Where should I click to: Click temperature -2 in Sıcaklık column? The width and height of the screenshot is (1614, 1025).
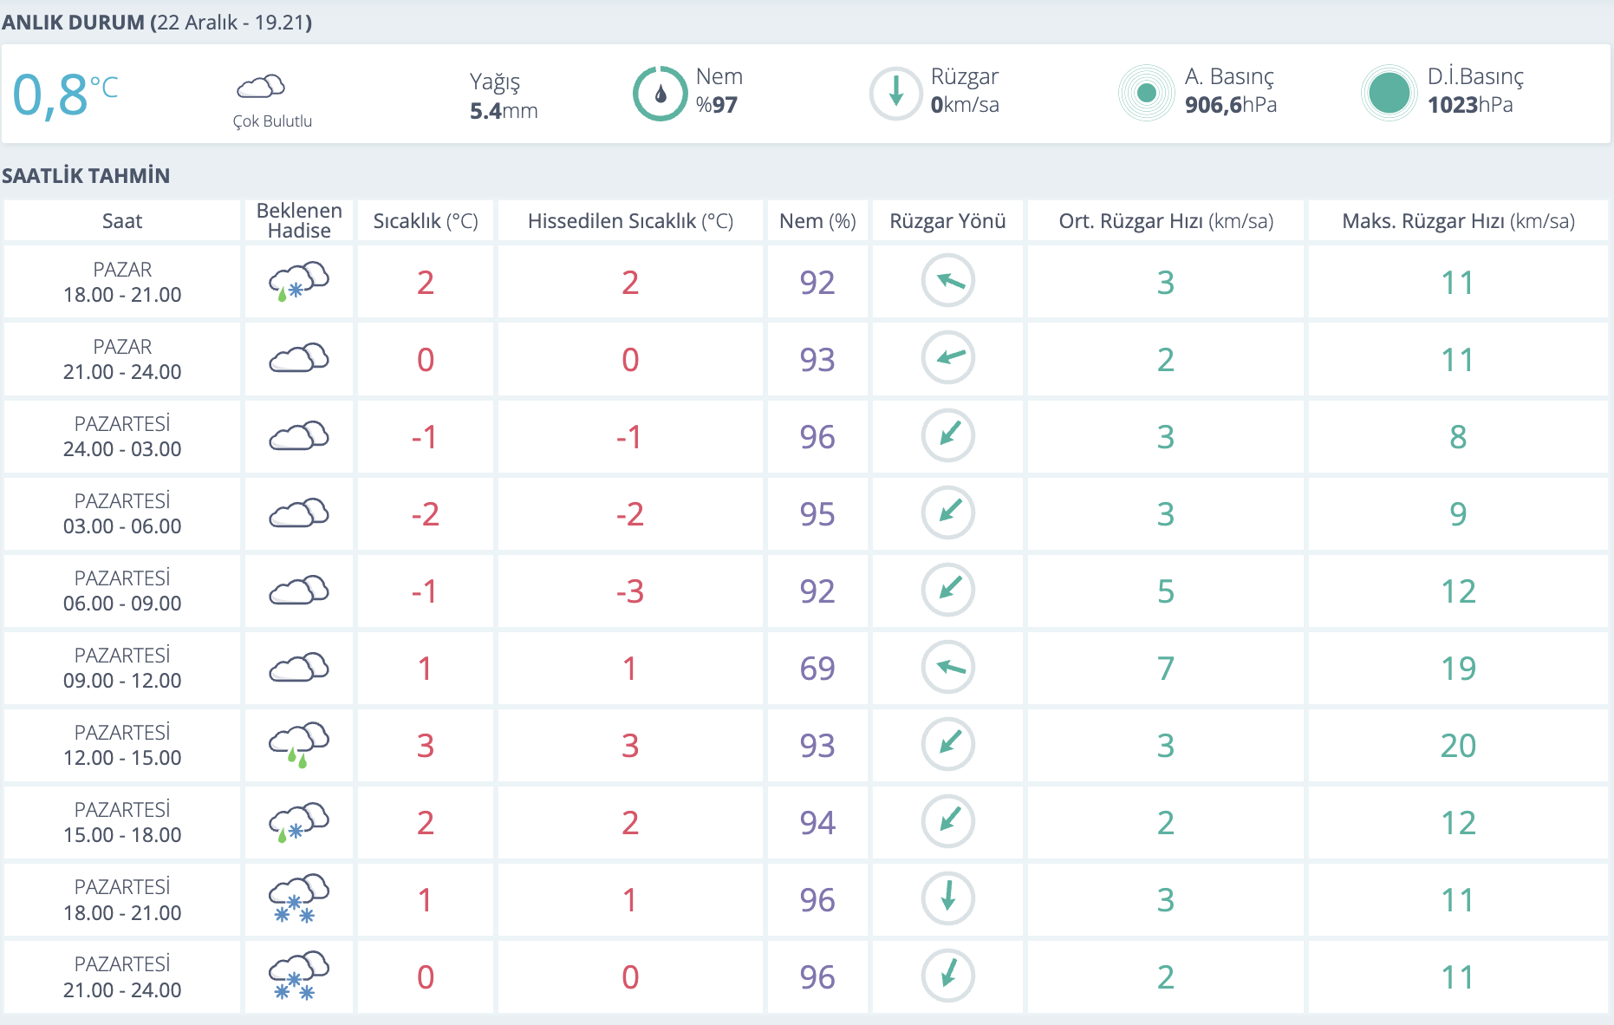point(426,514)
